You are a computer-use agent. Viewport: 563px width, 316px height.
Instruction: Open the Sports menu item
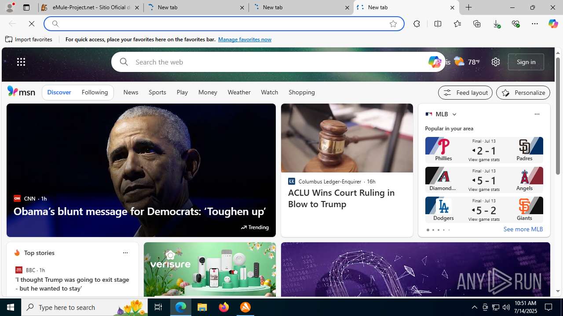pos(157,93)
